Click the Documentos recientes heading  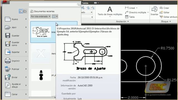tap(44, 11)
